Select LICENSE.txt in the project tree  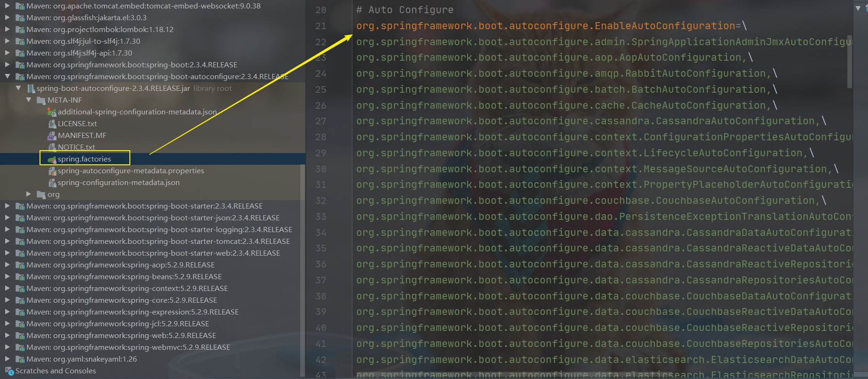click(77, 124)
